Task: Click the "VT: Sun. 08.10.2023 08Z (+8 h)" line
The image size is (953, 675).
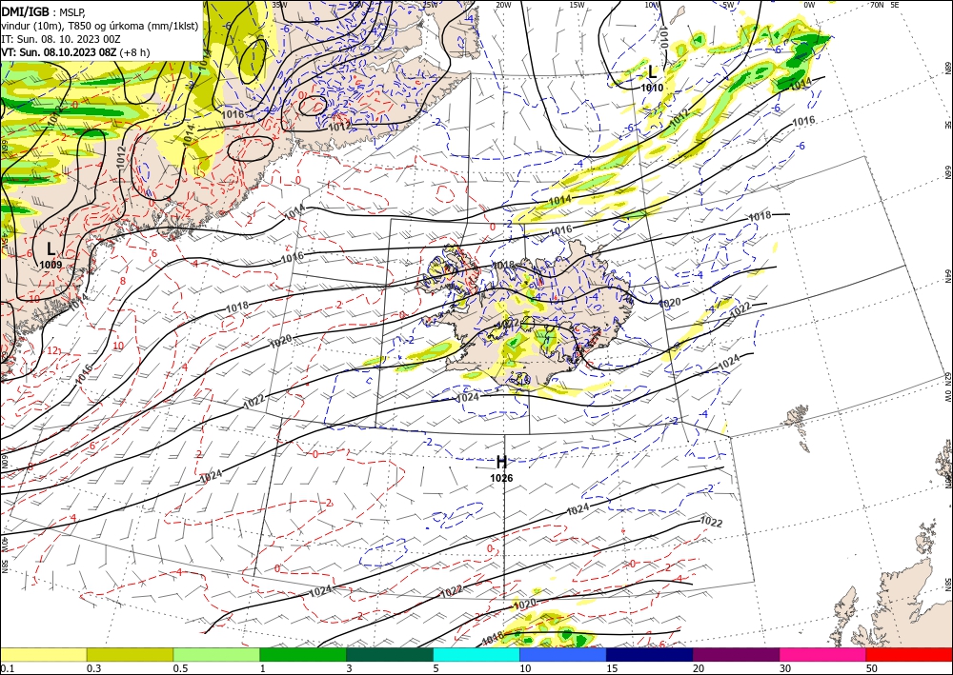Action: coord(75,52)
